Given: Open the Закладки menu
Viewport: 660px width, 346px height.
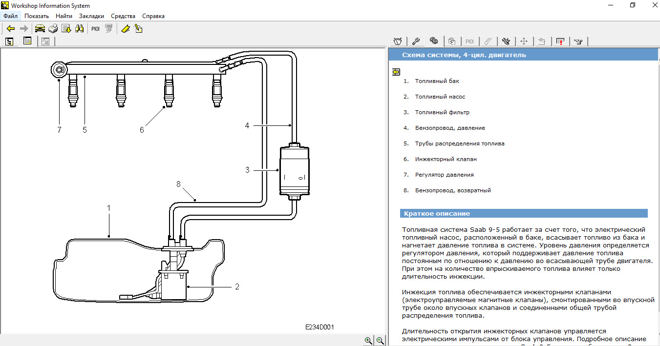Looking at the screenshot, I should pos(91,16).
